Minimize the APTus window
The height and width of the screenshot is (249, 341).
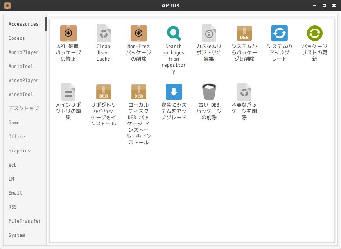pyautogui.click(x=314, y=5)
